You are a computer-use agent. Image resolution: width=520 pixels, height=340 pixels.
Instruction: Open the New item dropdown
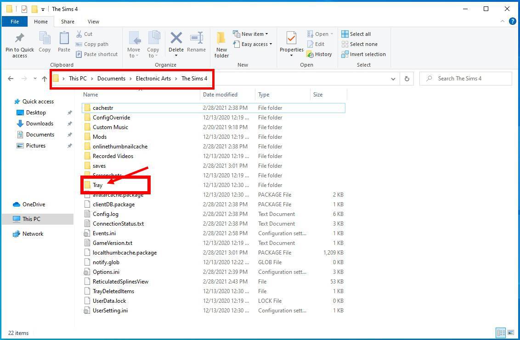pos(251,34)
